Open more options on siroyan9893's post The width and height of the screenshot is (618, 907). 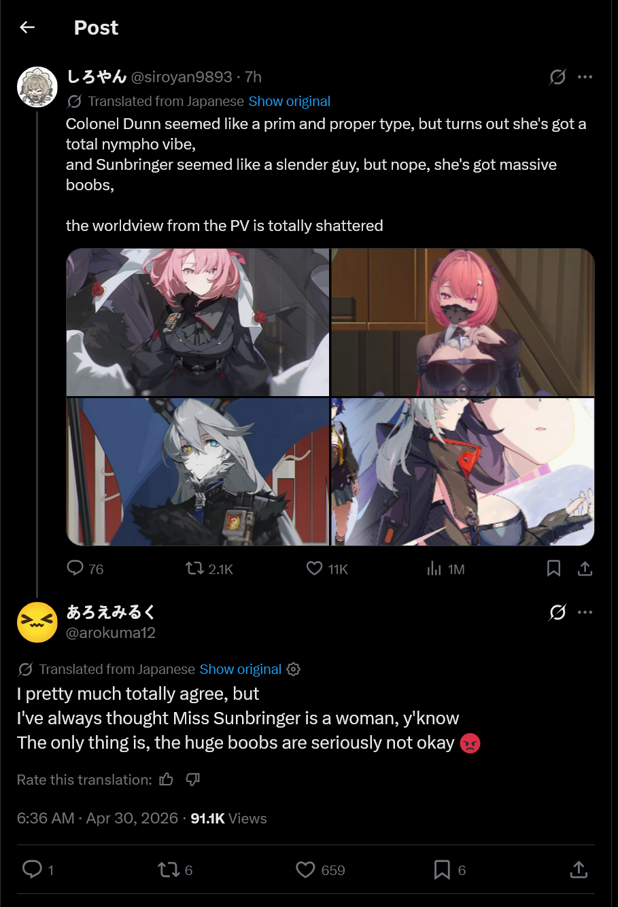585,77
